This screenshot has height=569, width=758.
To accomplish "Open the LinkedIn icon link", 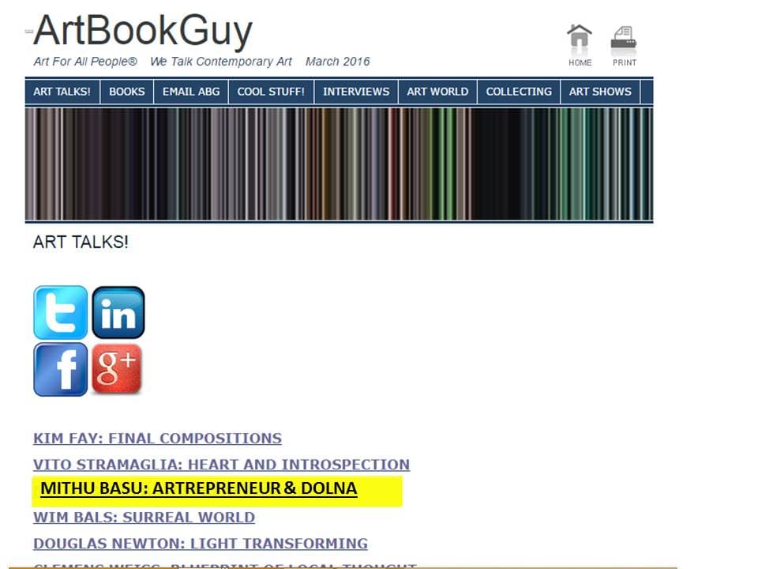I will pos(118,313).
